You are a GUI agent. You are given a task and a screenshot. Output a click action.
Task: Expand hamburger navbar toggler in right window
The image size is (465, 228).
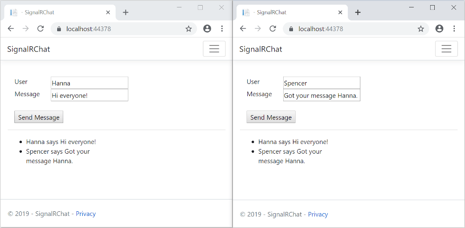pos(446,49)
